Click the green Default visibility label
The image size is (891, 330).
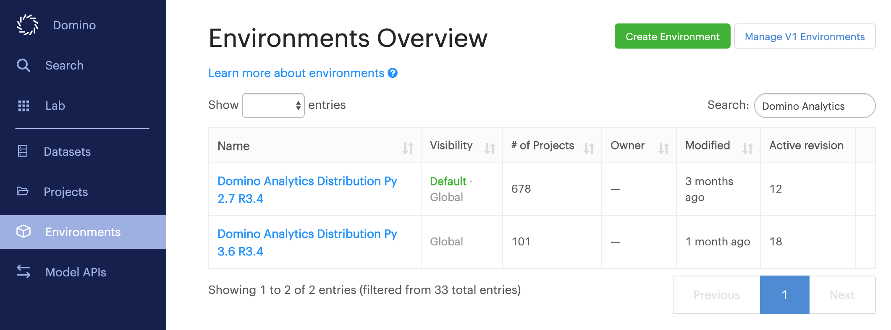pyautogui.click(x=448, y=181)
